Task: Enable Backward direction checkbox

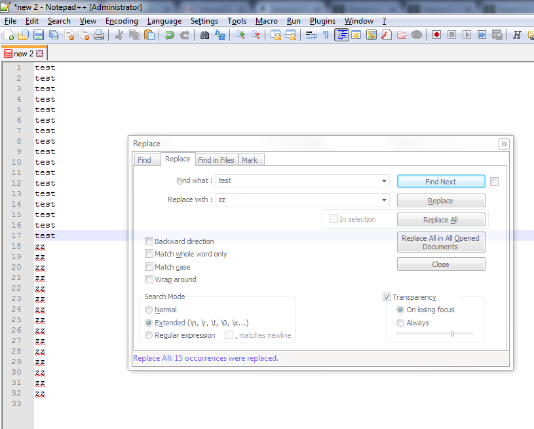Action: [x=149, y=241]
